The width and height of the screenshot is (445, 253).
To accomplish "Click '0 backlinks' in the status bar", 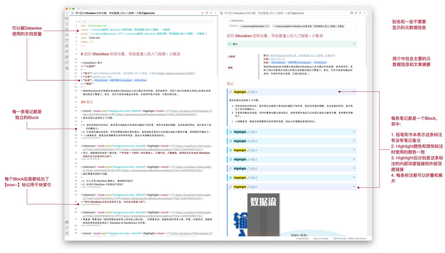I will point(303,239).
